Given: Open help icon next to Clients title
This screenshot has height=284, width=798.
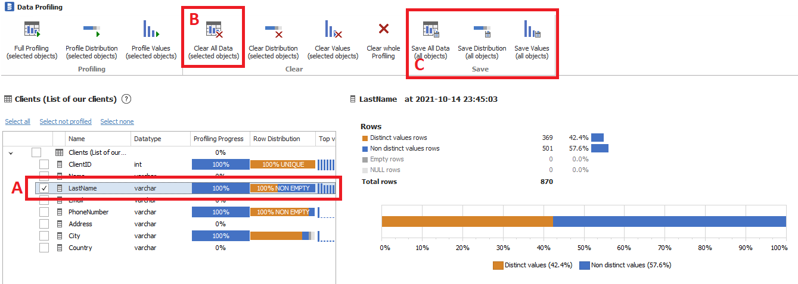Looking at the screenshot, I should [x=126, y=99].
